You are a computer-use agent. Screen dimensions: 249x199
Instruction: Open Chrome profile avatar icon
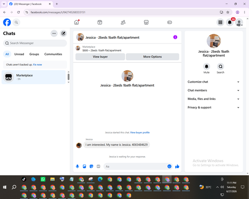point(238,12)
